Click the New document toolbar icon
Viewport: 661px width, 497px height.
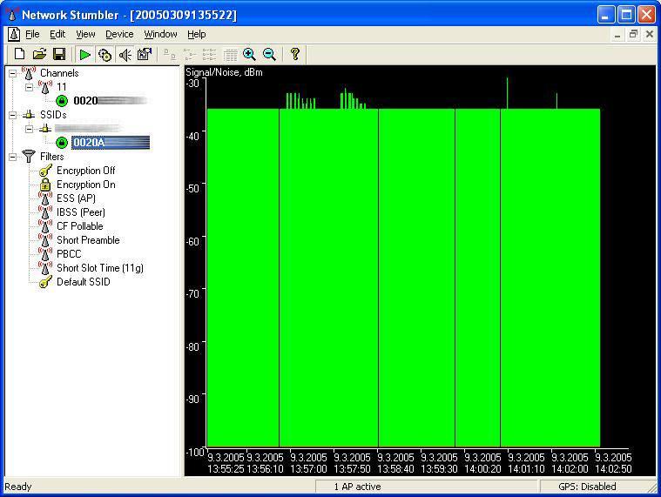[19, 54]
